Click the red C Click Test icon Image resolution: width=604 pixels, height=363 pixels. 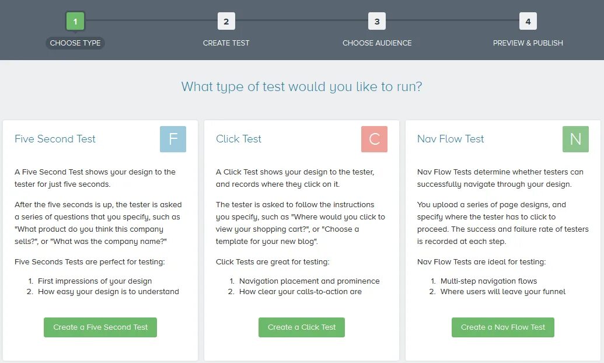click(x=374, y=139)
